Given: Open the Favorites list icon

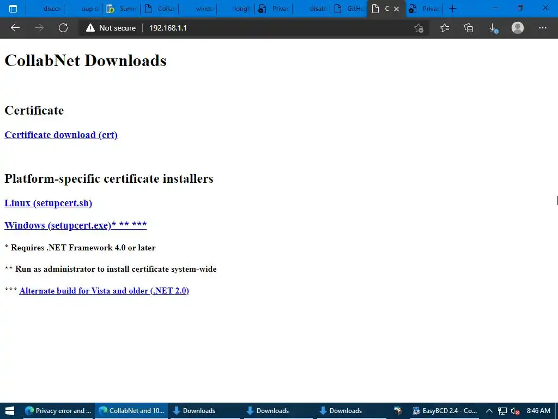Looking at the screenshot, I should pos(445,28).
